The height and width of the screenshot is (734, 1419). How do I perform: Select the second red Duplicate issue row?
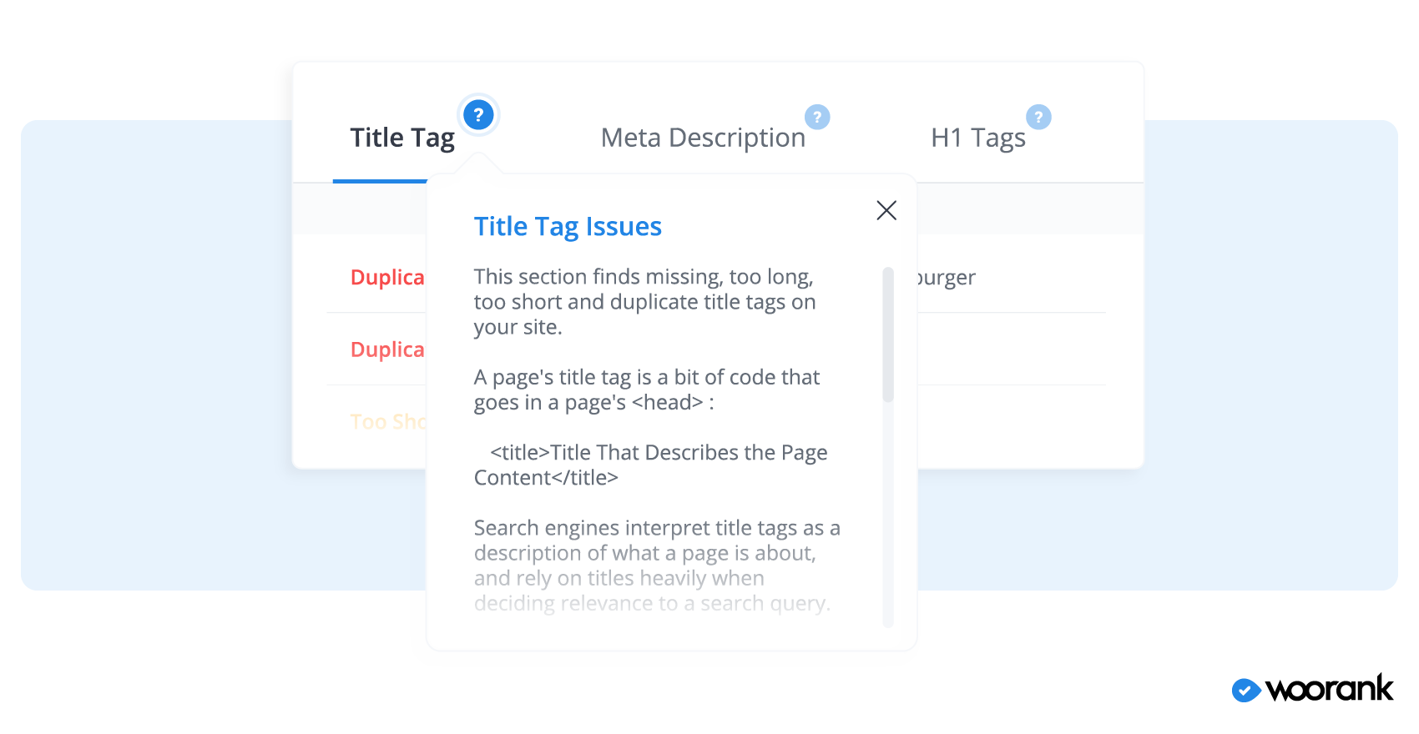[x=387, y=349]
